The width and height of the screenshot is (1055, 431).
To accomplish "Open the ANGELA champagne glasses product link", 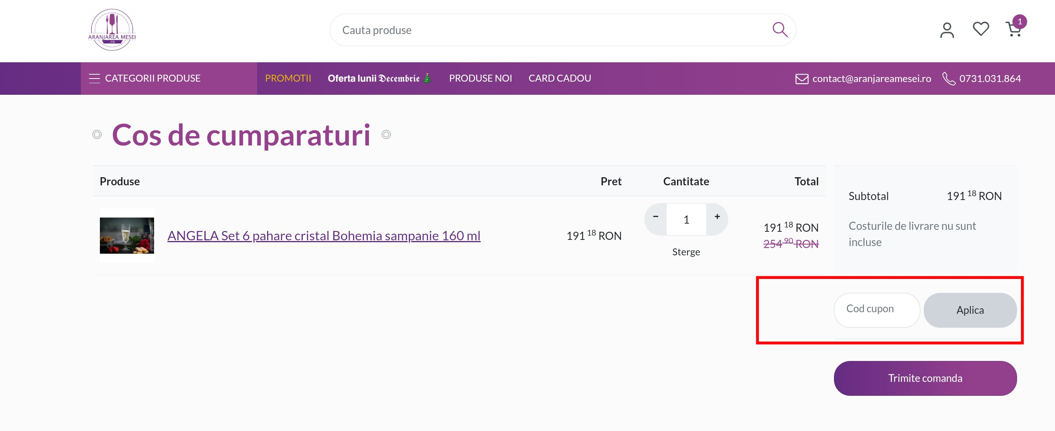I will tap(324, 235).
